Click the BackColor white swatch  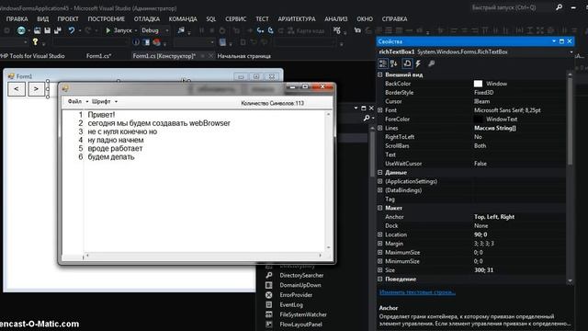pos(478,84)
